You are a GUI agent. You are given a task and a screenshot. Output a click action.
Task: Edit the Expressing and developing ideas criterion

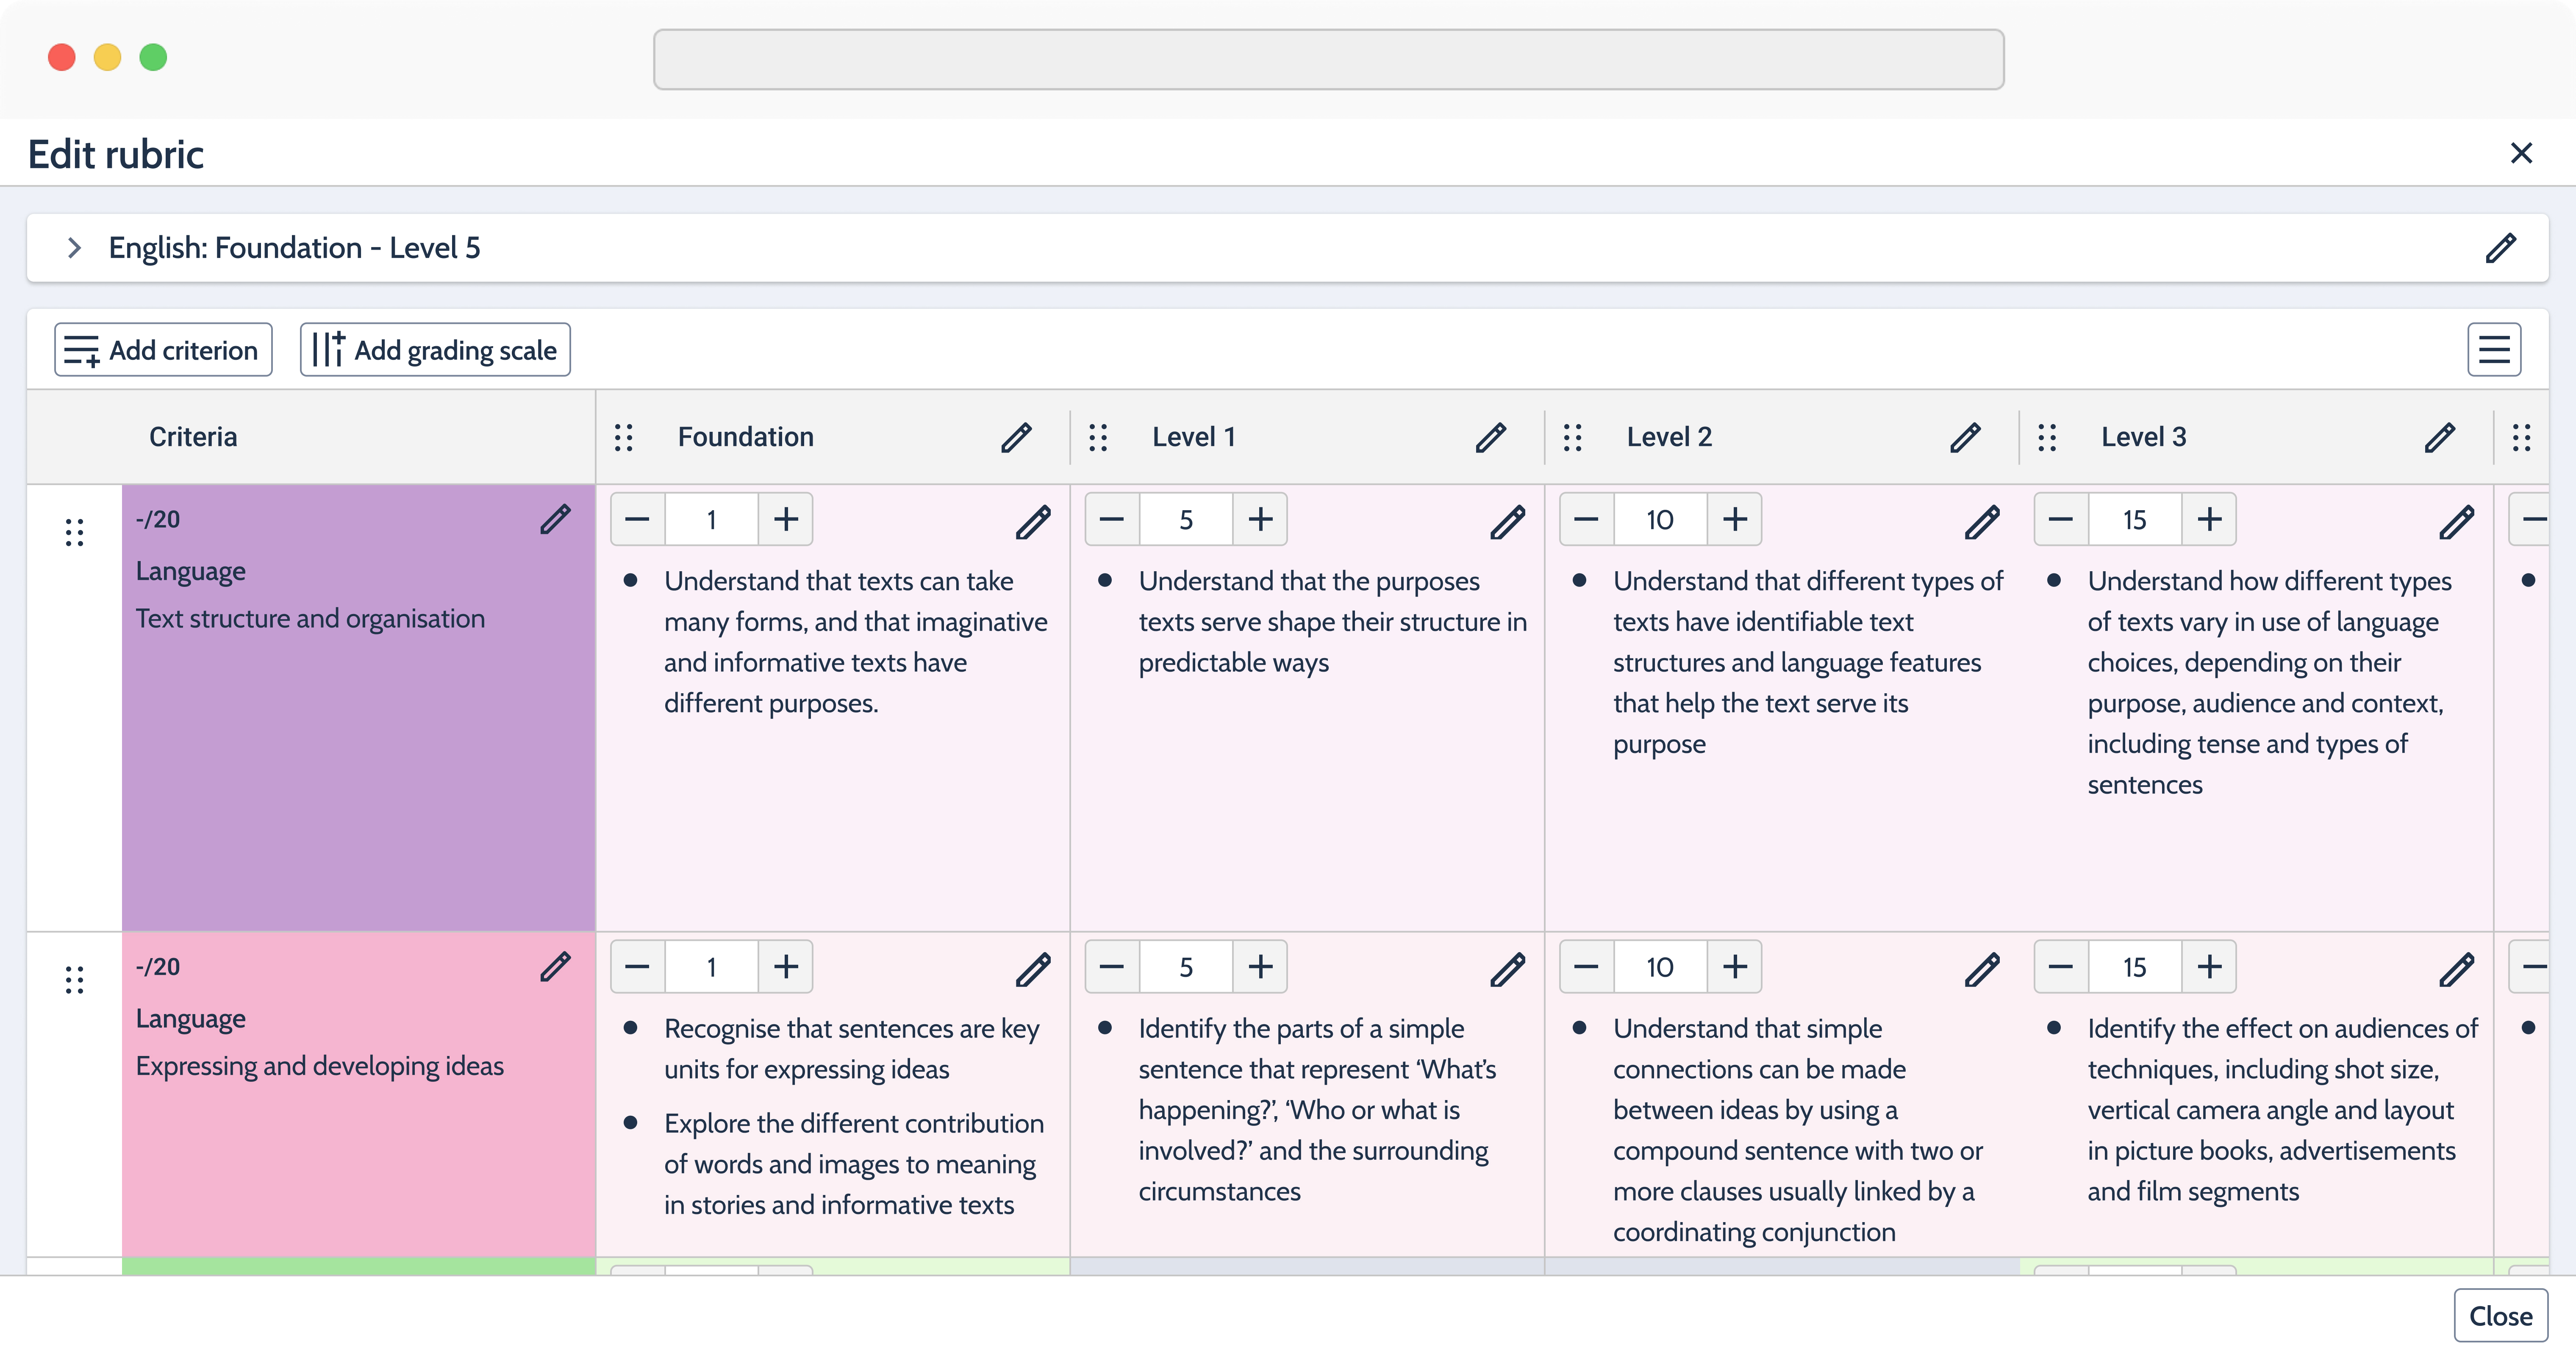(555, 966)
